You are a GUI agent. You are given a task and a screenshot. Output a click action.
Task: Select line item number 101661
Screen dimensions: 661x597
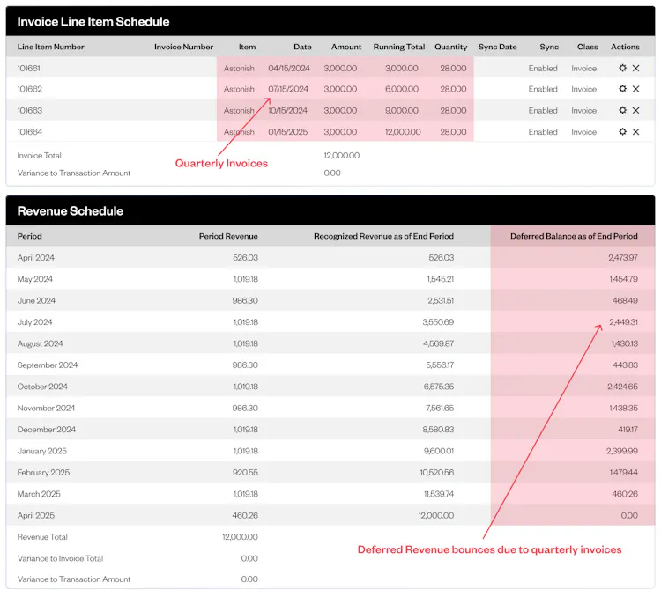(x=29, y=69)
